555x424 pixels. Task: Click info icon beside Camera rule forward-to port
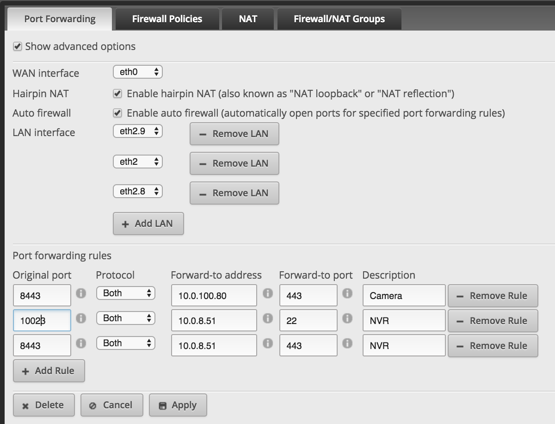point(347,293)
